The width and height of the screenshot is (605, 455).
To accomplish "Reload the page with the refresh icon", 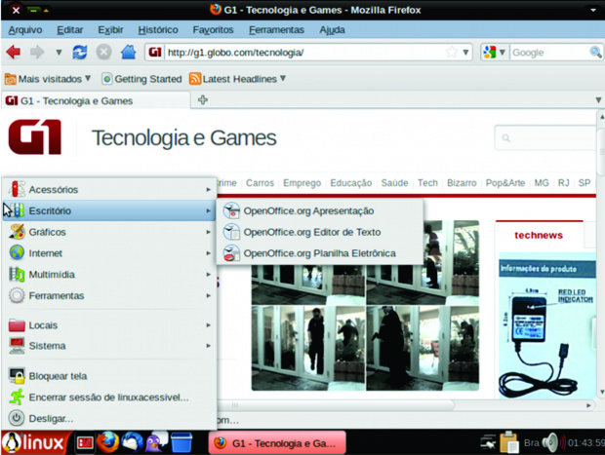I will (80, 52).
